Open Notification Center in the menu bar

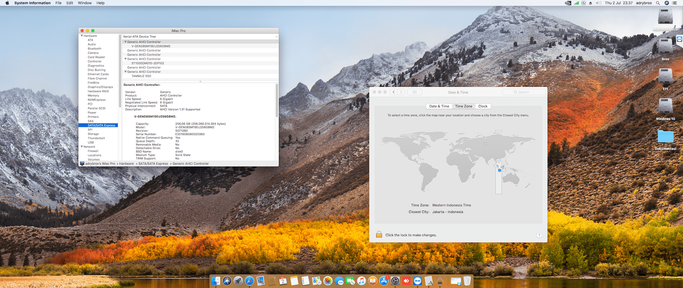click(x=674, y=3)
